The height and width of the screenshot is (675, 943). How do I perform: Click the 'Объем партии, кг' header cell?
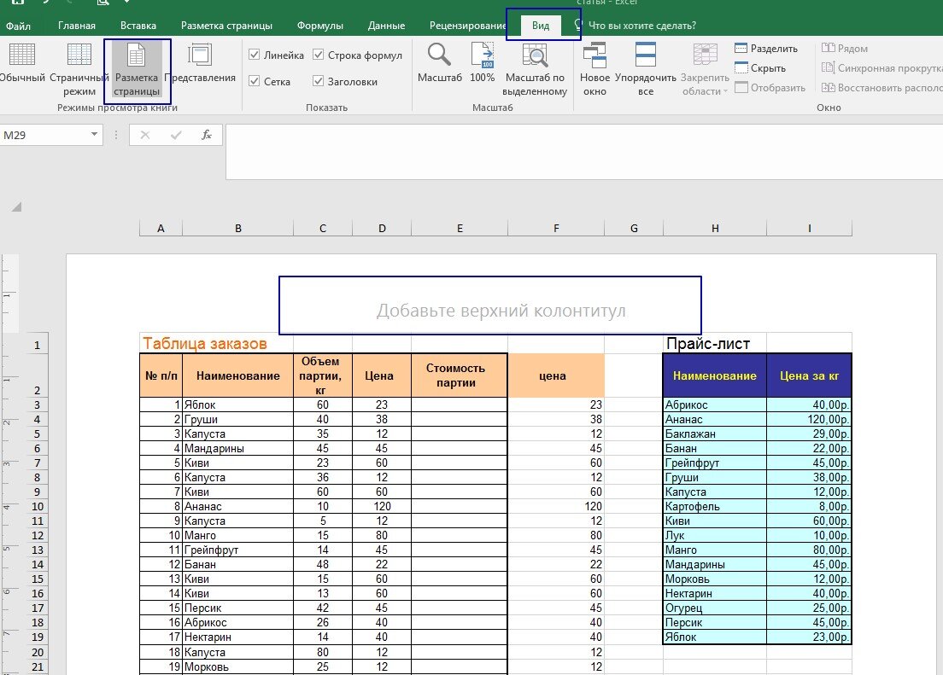pyautogui.click(x=323, y=375)
